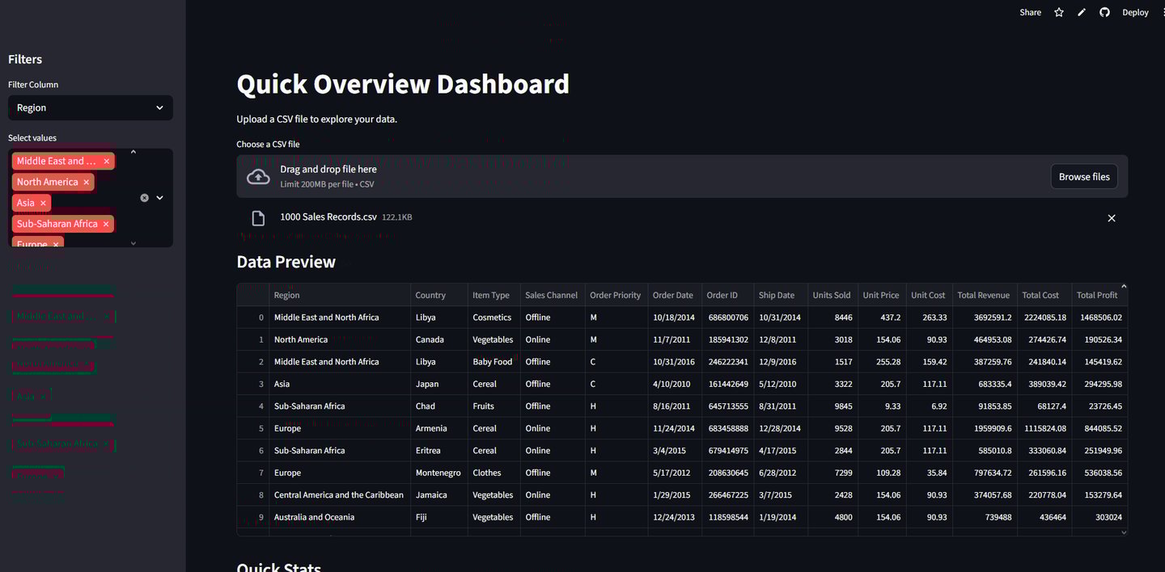Select the Japan country cell
Screen dimensions: 1165x572
coord(439,384)
